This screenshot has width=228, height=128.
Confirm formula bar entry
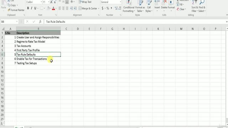34,22
